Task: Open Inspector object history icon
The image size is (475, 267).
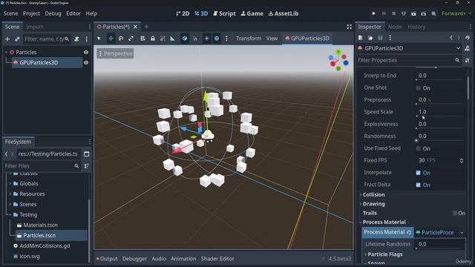Action: [x=468, y=38]
